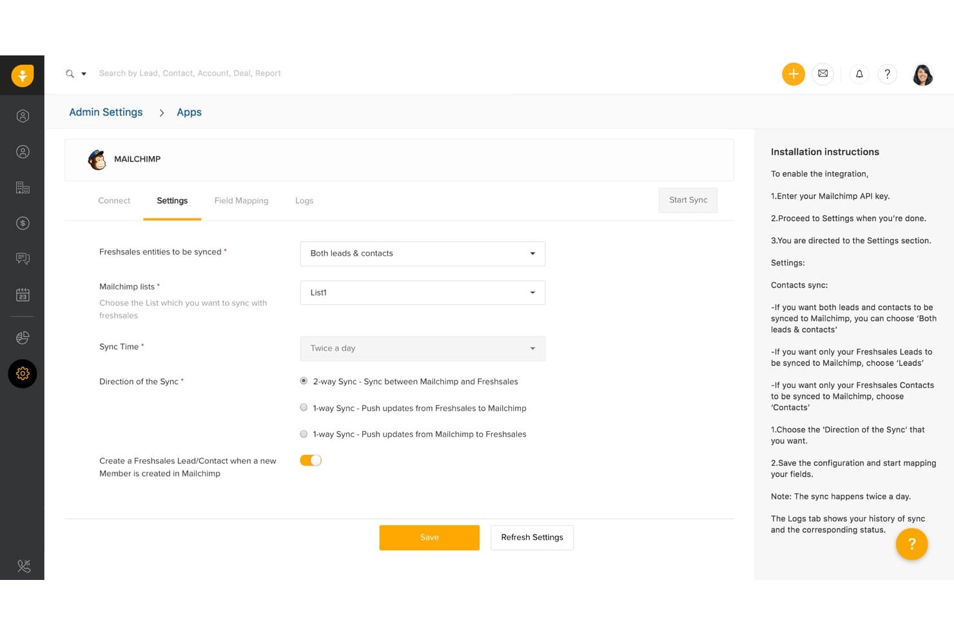The width and height of the screenshot is (954, 636).
Task: Open the Sync Time dropdown
Action: 423,349
